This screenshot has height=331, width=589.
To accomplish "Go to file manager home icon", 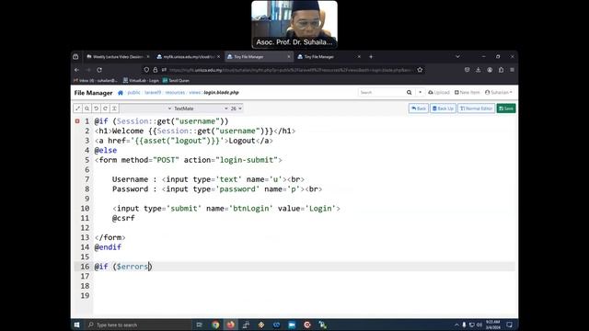I will tap(121, 93).
